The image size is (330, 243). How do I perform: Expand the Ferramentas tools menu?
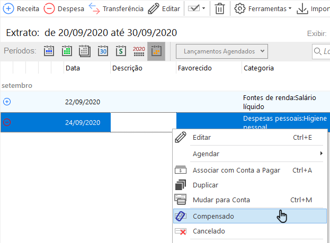coord(263,8)
